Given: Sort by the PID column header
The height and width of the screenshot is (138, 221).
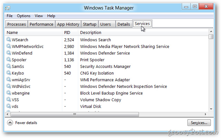Looking at the screenshot, I should tap(70, 33).
